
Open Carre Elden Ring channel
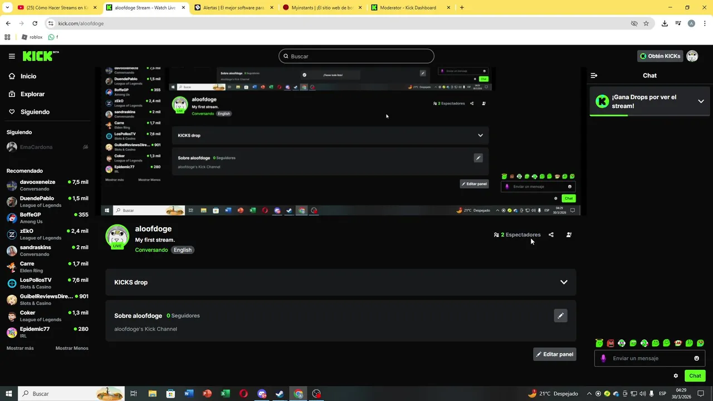click(47, 267)
